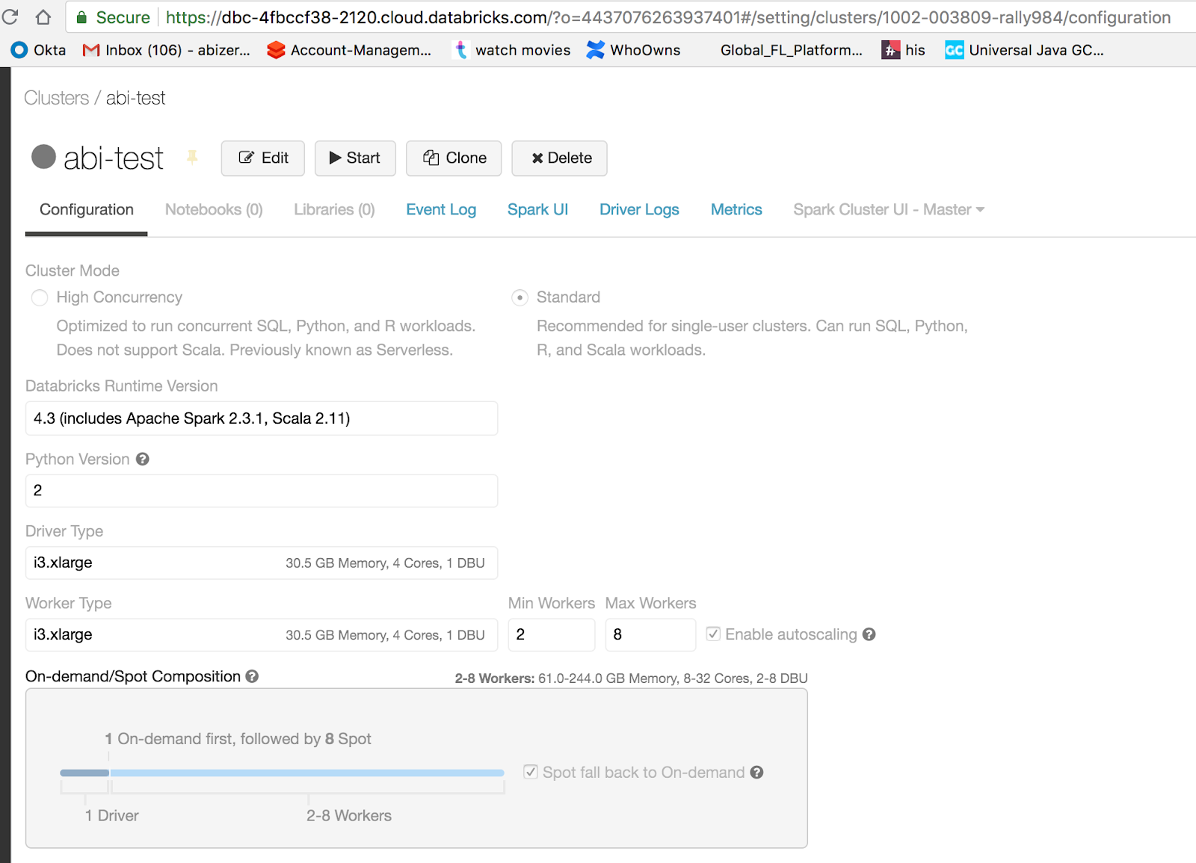This screenshot has height=863, width=1196.
Task: Uncheck Spot fall back to On-demand
Action: 531,773
